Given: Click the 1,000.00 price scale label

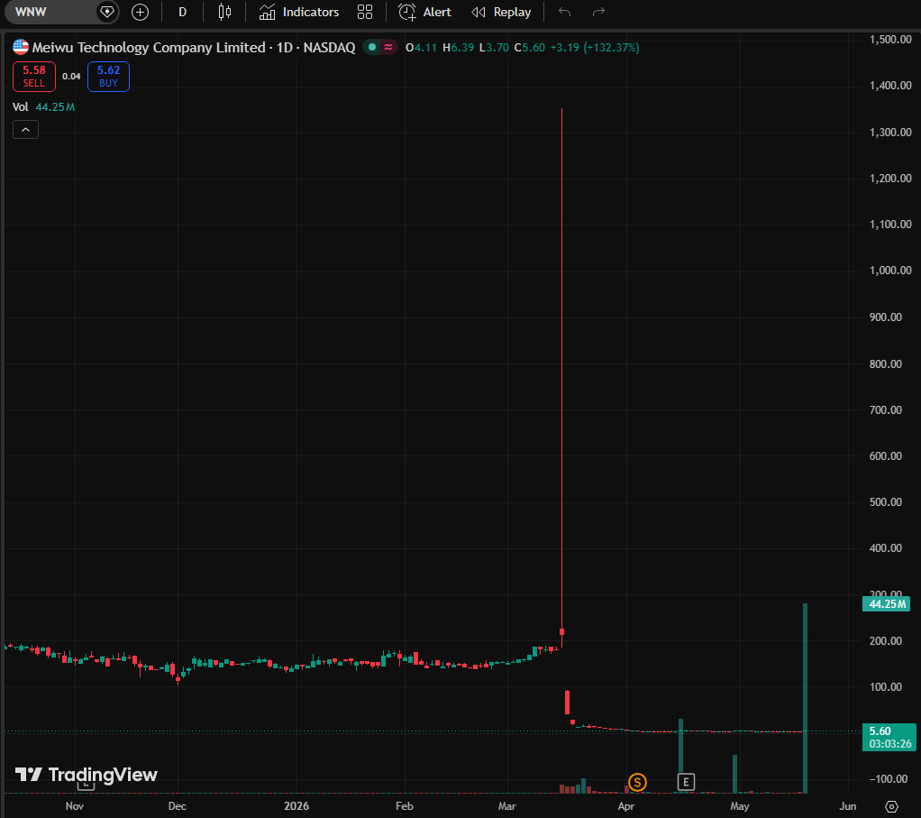Looking at the screenshot, I should pyautogui.click(x=890, y=271).
